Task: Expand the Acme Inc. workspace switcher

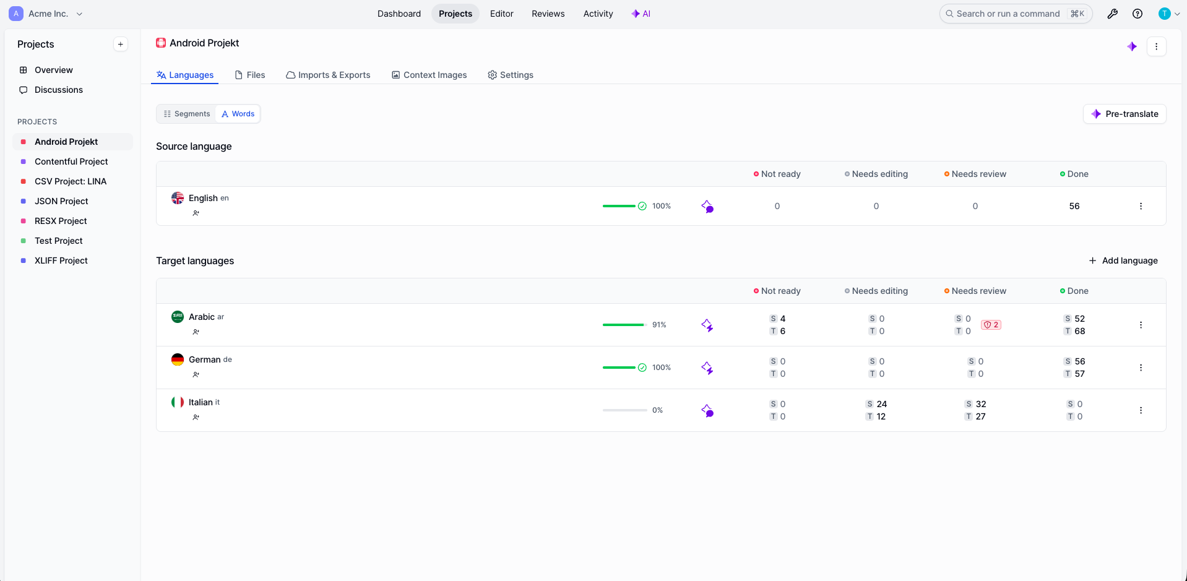Action: point(79,14)
